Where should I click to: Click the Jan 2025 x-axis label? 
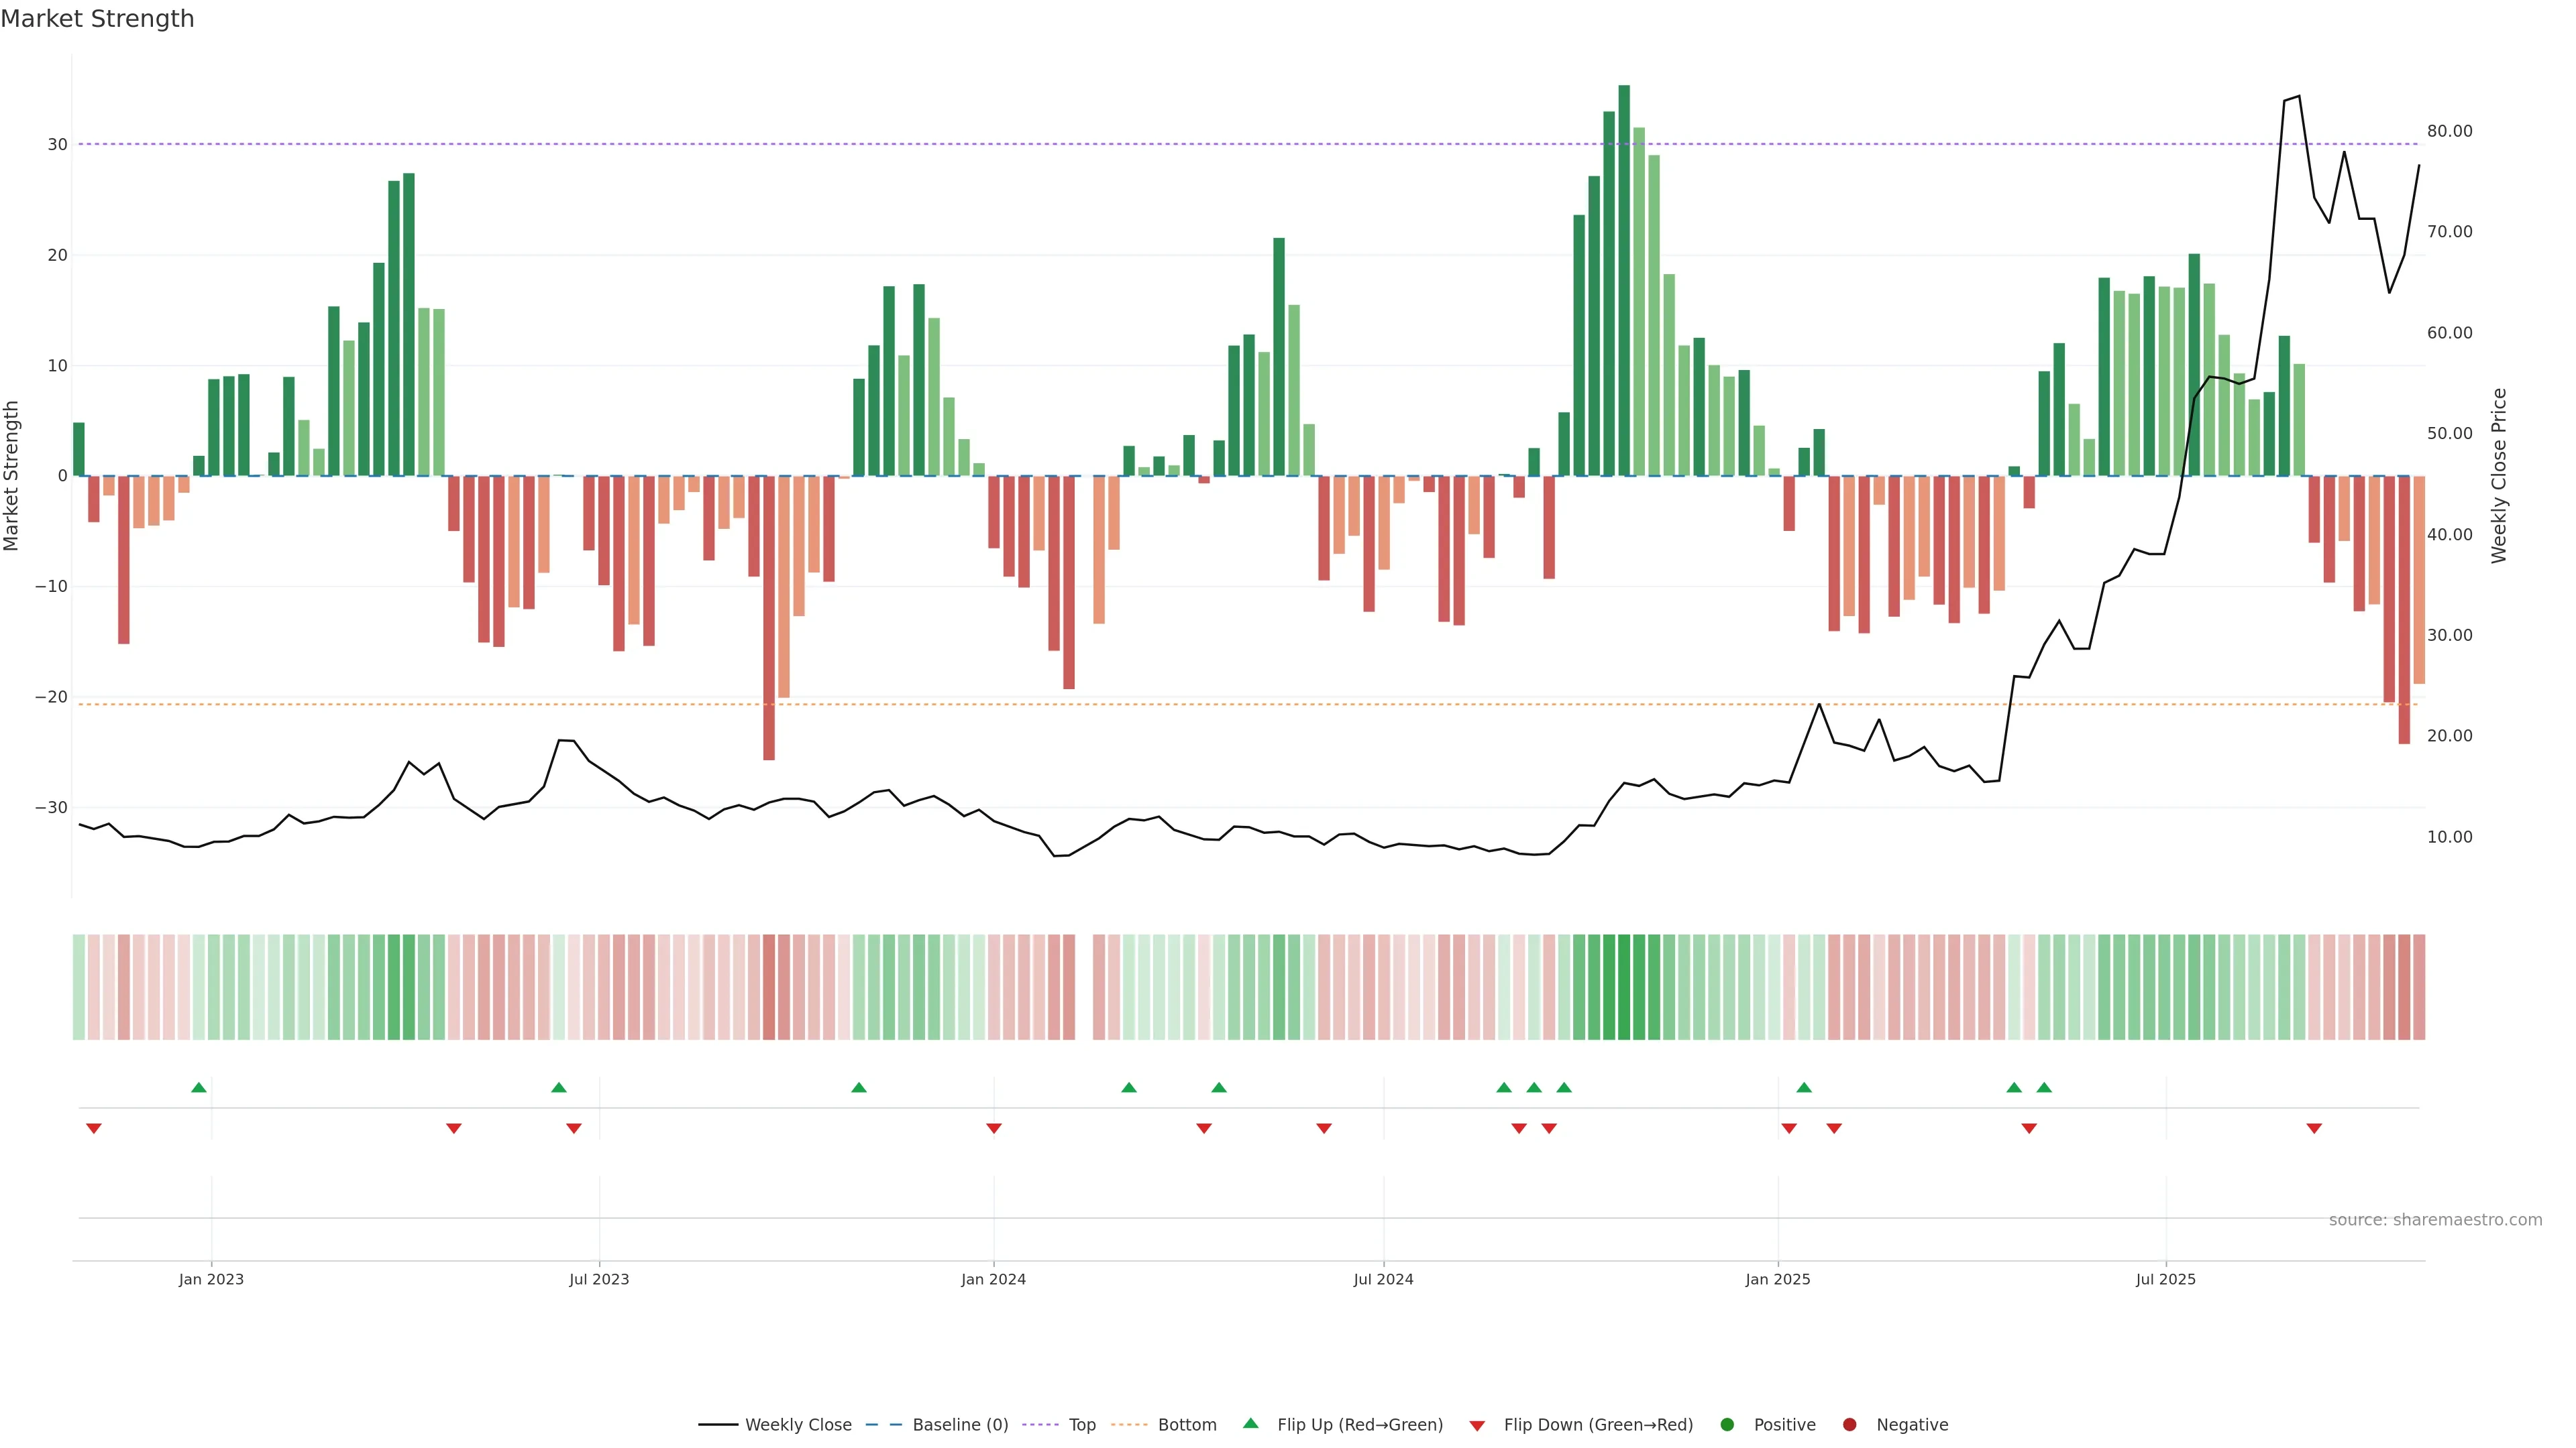coord(1778,1279)
